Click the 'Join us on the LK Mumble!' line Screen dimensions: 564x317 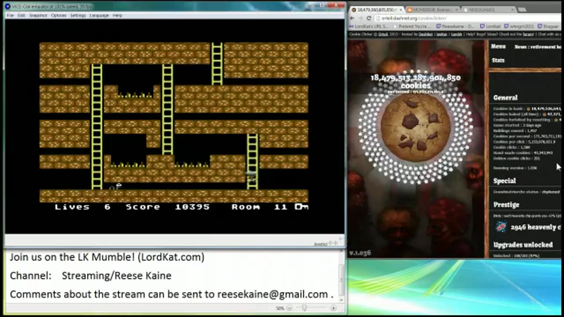click(107, 257)
